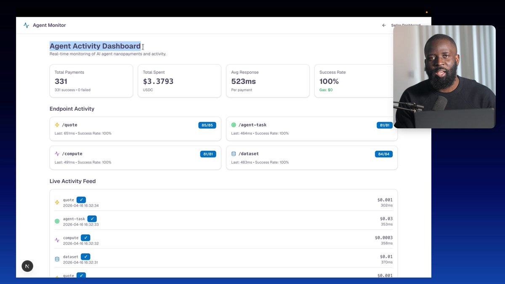Click the /agent-task endpoint name
This screenshot has width=505, height=284.
[x=252, y=125]
